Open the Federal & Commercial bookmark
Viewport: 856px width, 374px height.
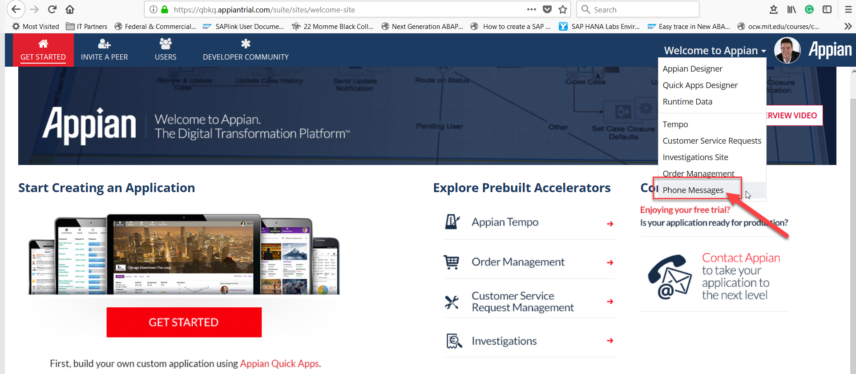[x=155, y=26]
